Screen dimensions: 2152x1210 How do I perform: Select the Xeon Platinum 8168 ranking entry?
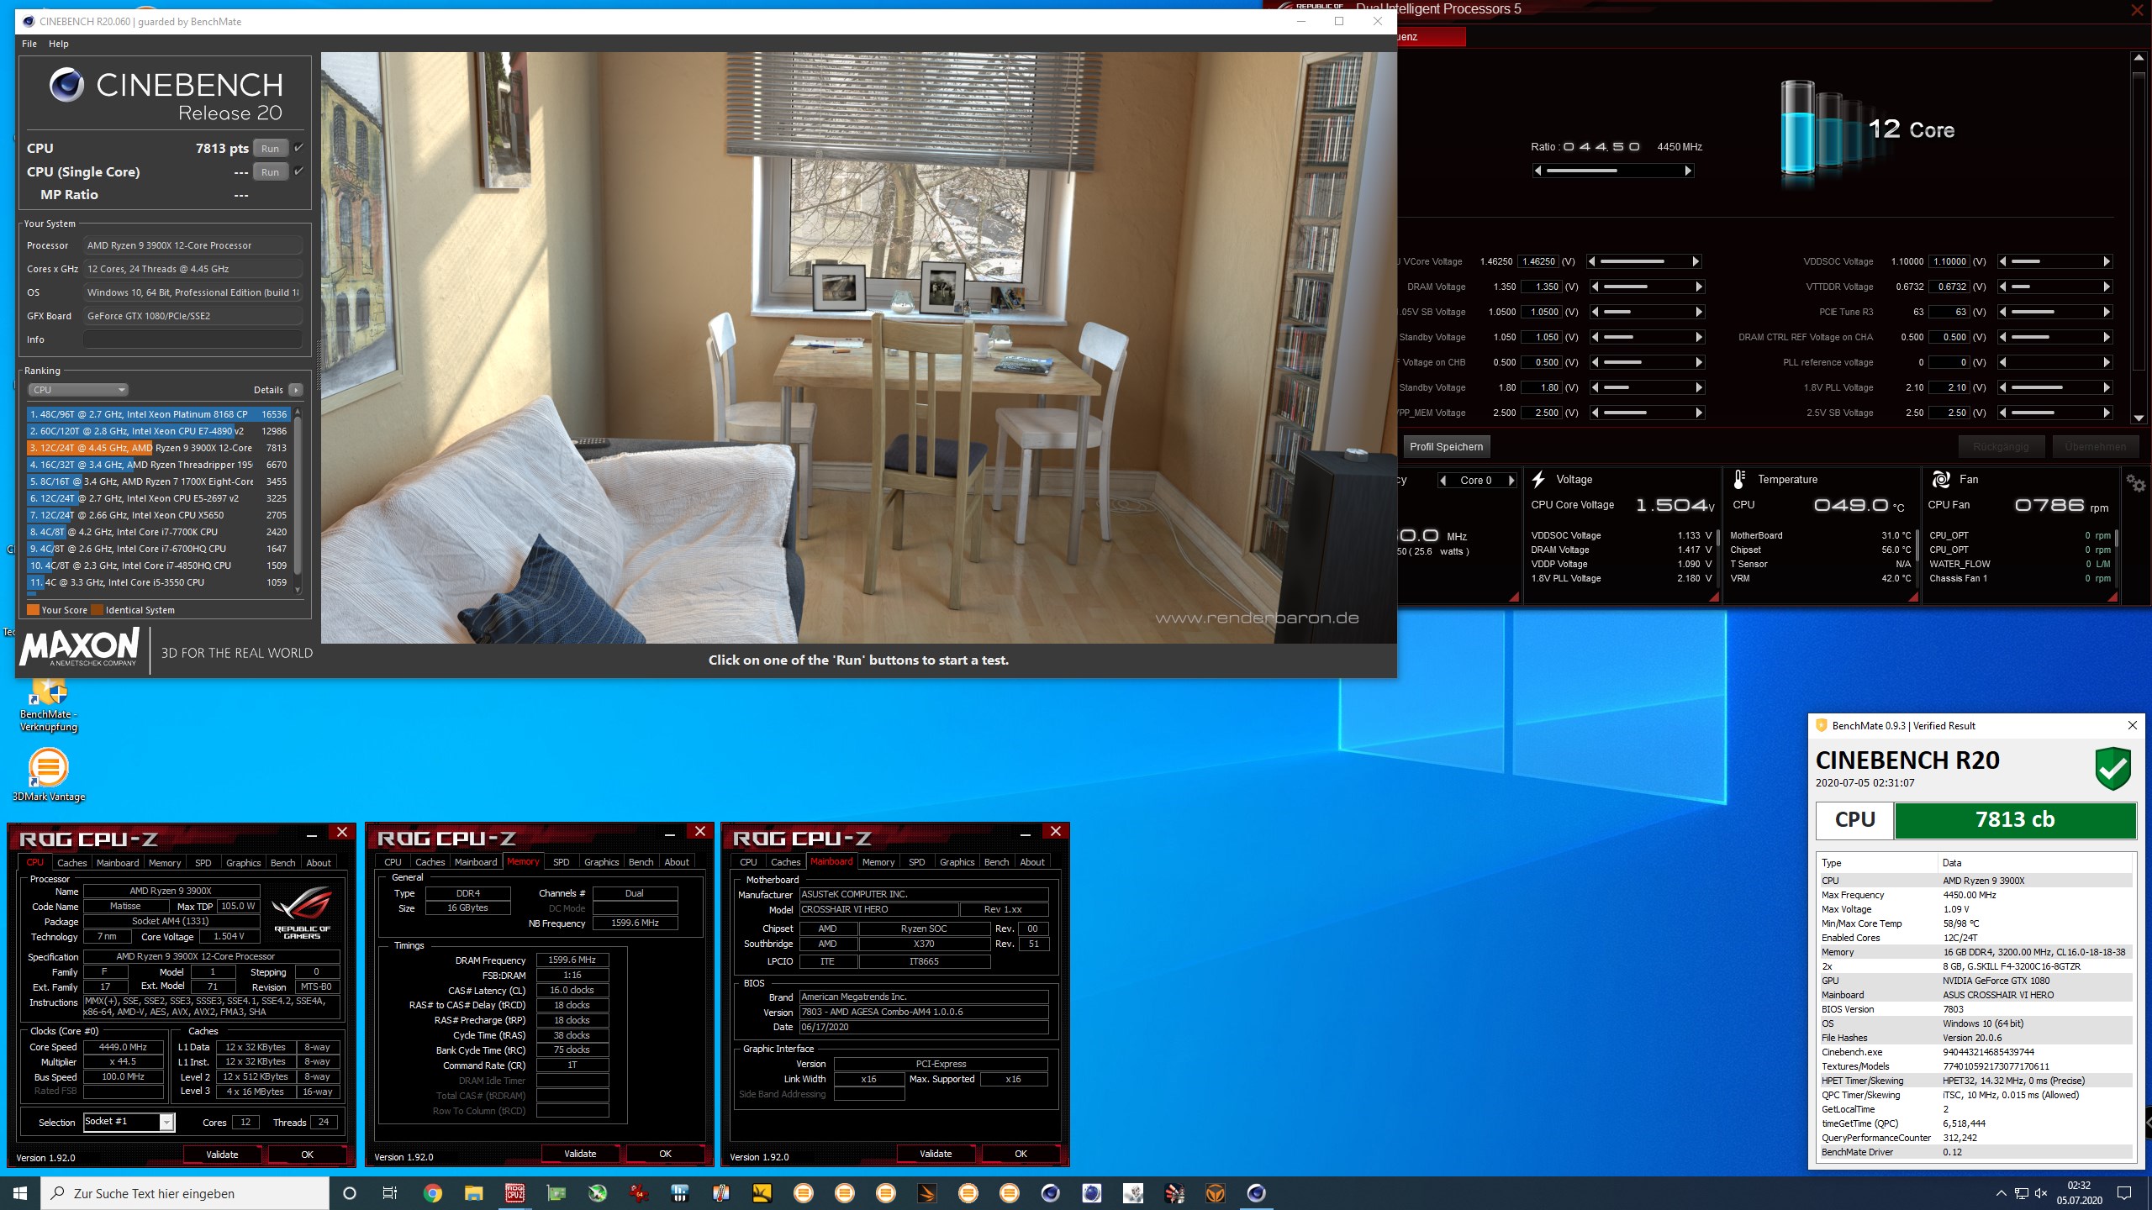[158, 414]
